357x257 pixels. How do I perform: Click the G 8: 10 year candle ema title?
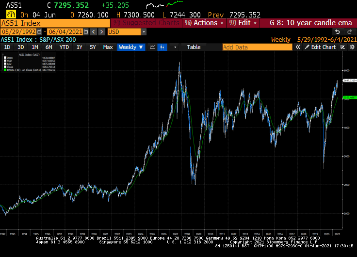click(x=311, y=23)
